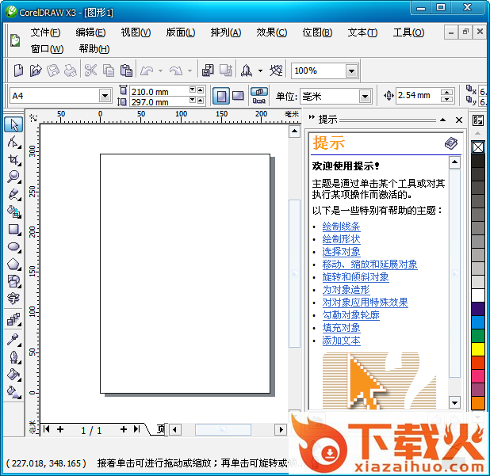Select the Interactive Fill tool
490x476 pixels.
(x=13, y=392)
